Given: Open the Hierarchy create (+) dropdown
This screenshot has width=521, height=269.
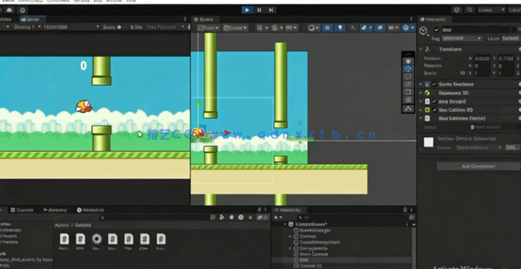Looking at the screenshot, I should click(x=278, y=217).
